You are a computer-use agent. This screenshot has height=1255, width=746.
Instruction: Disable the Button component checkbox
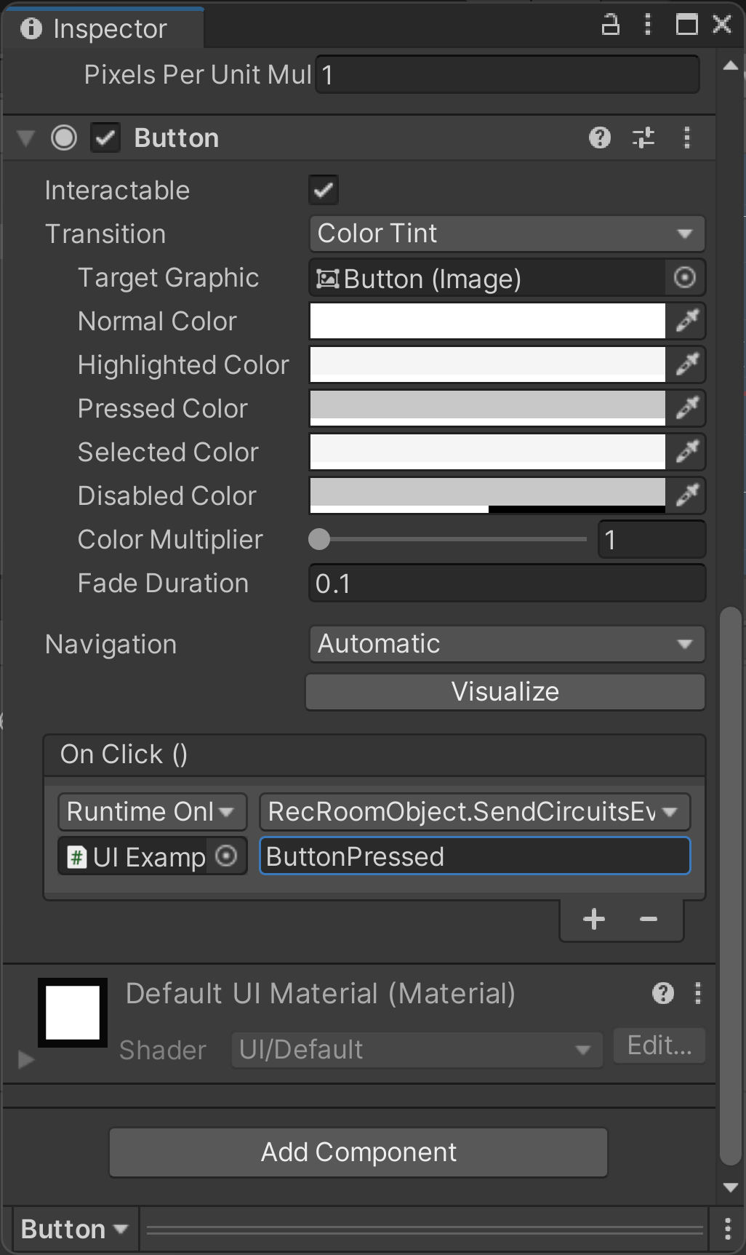[105, 138]
